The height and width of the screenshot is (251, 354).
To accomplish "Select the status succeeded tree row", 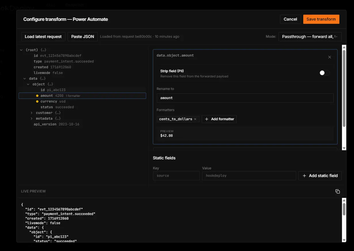I will click(82, 107).
